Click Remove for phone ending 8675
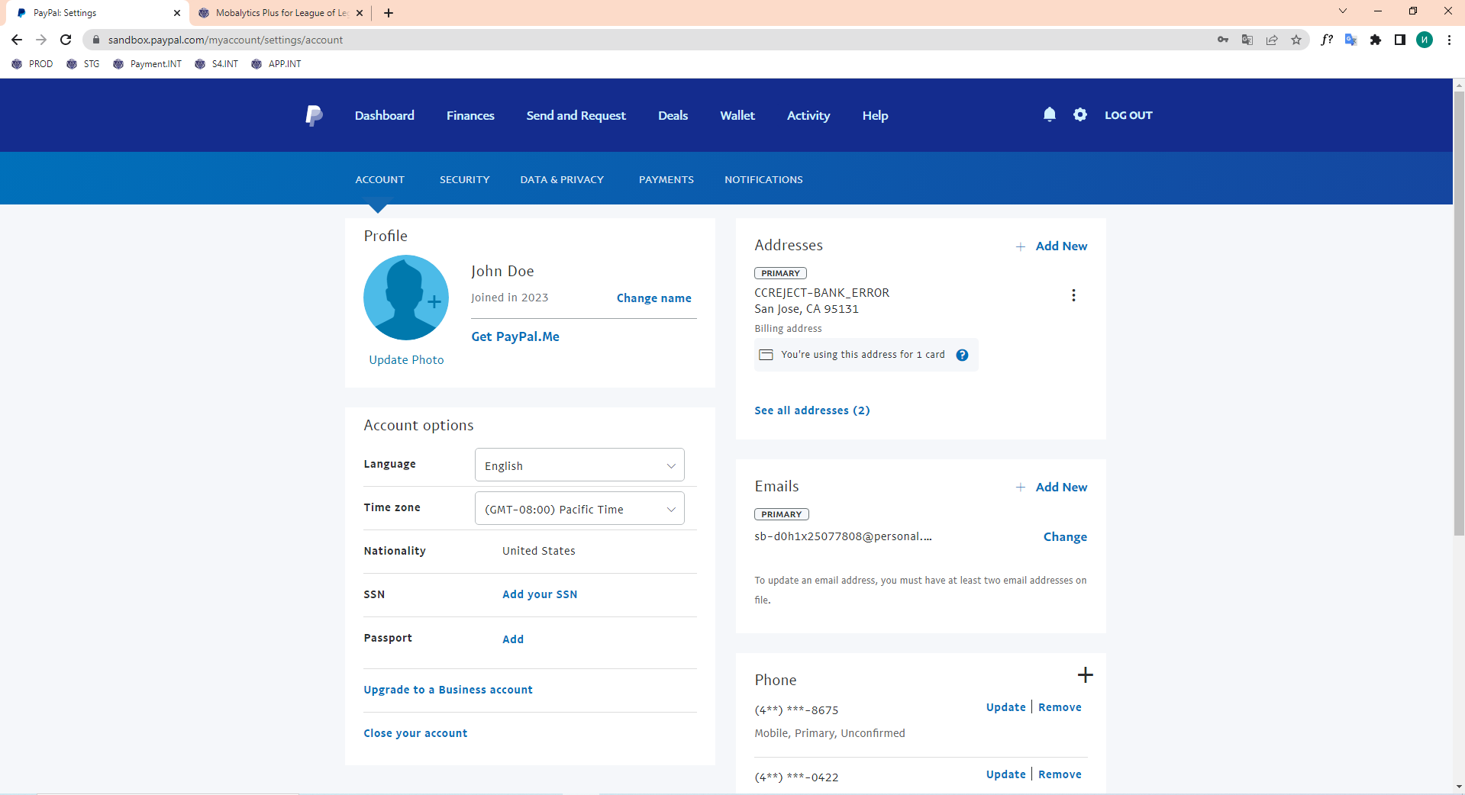The image size is (1465, 795). [x=1060, y=707]
